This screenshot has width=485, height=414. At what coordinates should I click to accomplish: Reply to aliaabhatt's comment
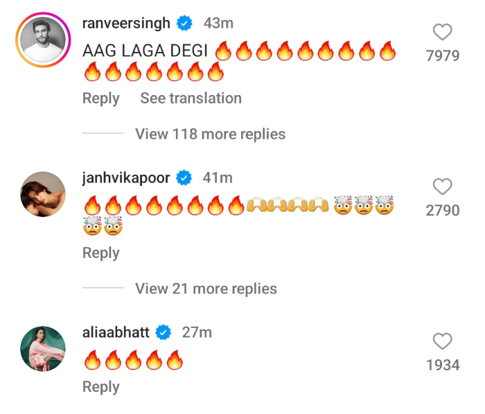tap(101, 387)
